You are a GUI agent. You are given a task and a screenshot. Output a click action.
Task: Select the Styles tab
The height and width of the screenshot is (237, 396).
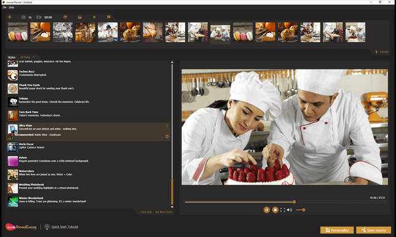[x=11, y=57]
